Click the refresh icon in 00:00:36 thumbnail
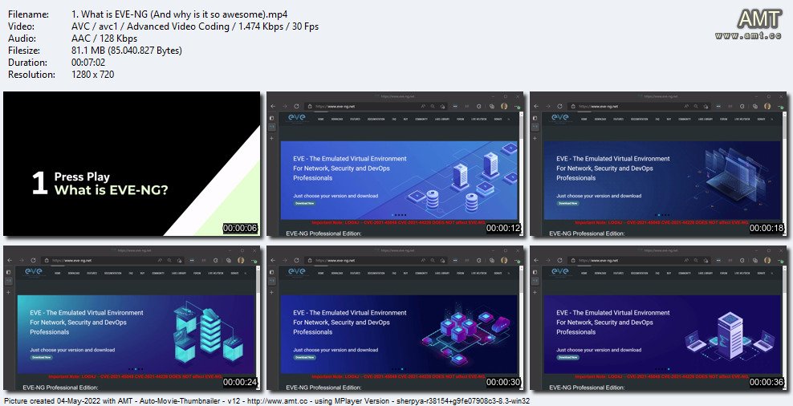 click(560, 261)
